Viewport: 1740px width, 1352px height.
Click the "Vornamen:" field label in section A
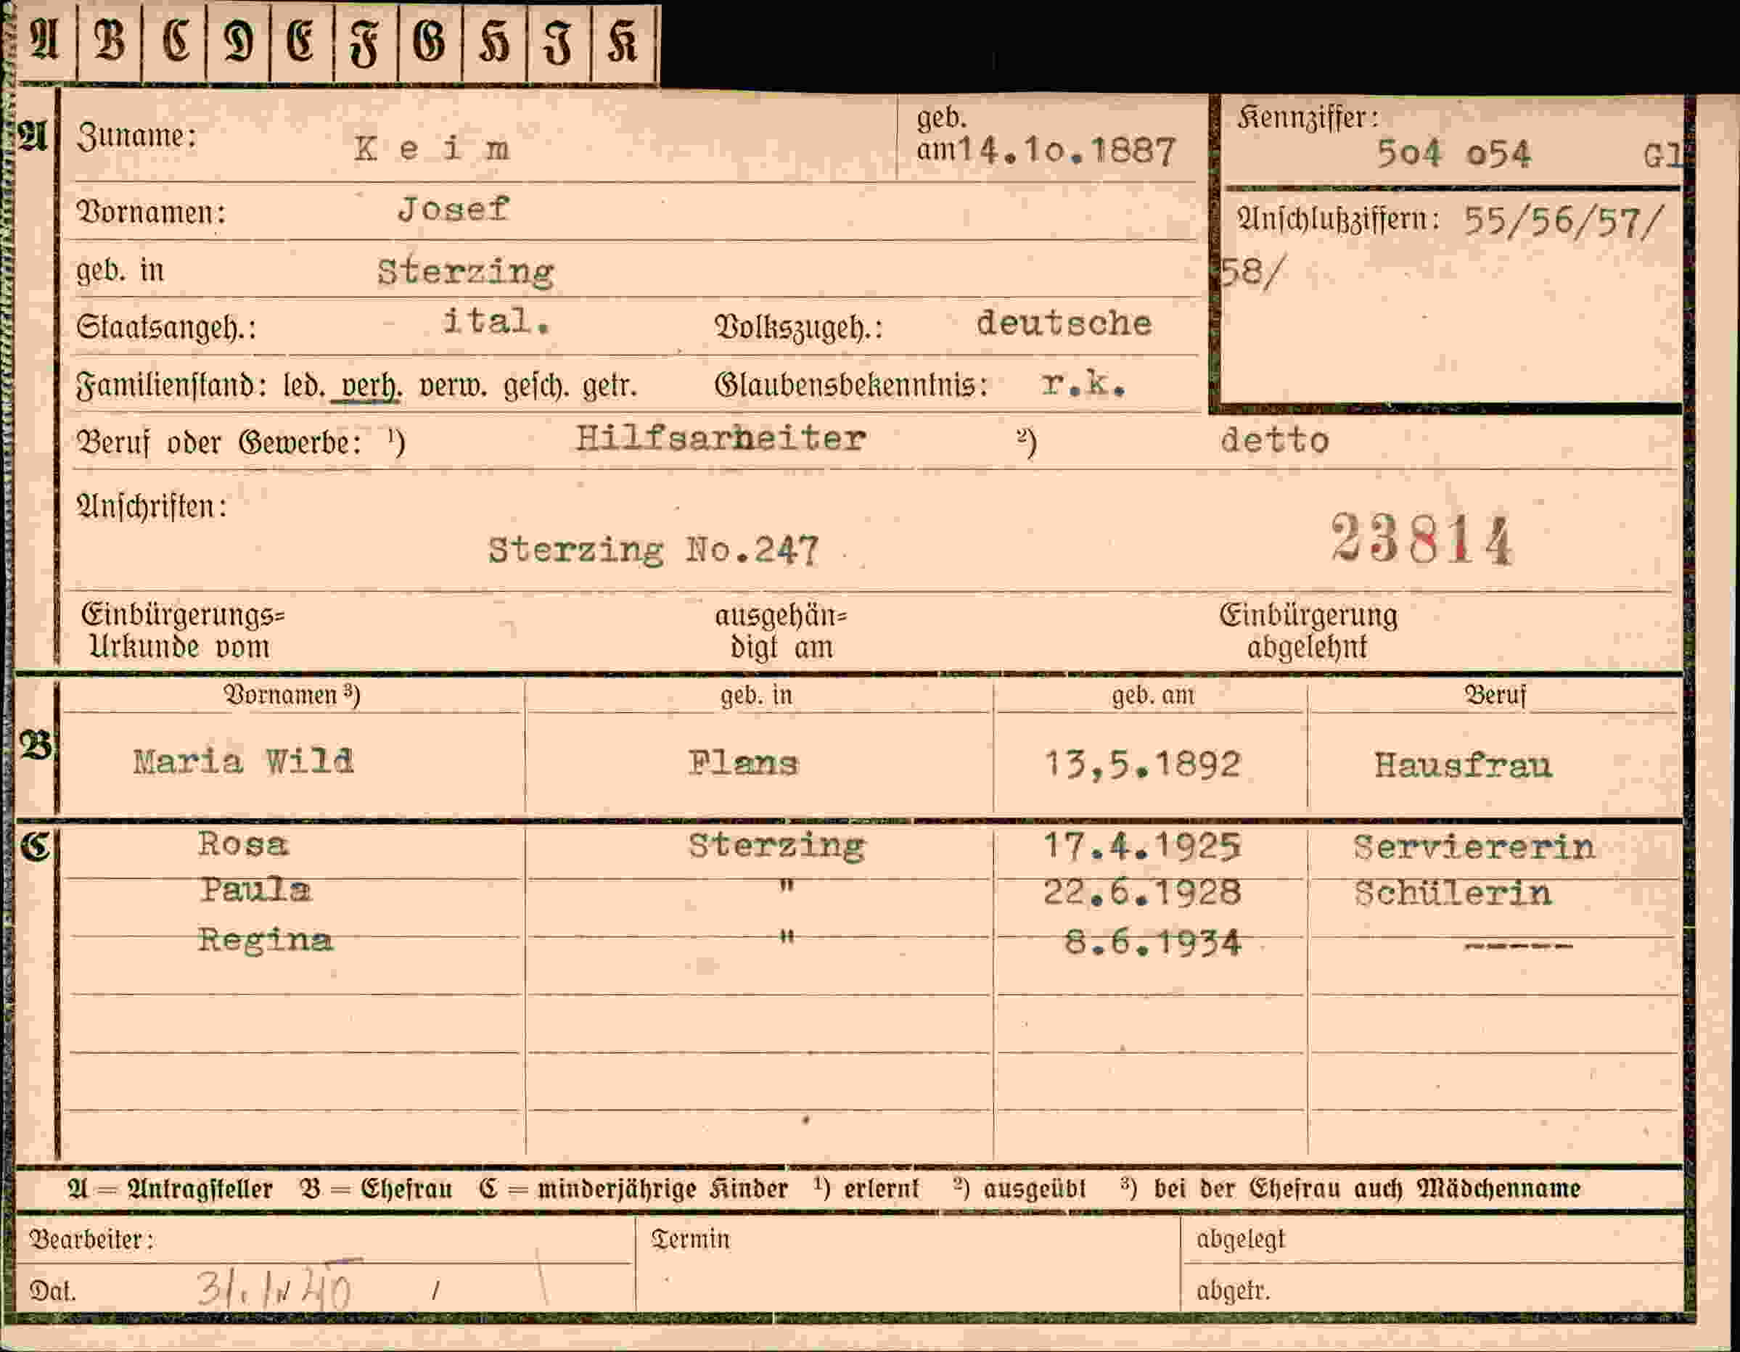pyautogui.click(x=152, y=213)
